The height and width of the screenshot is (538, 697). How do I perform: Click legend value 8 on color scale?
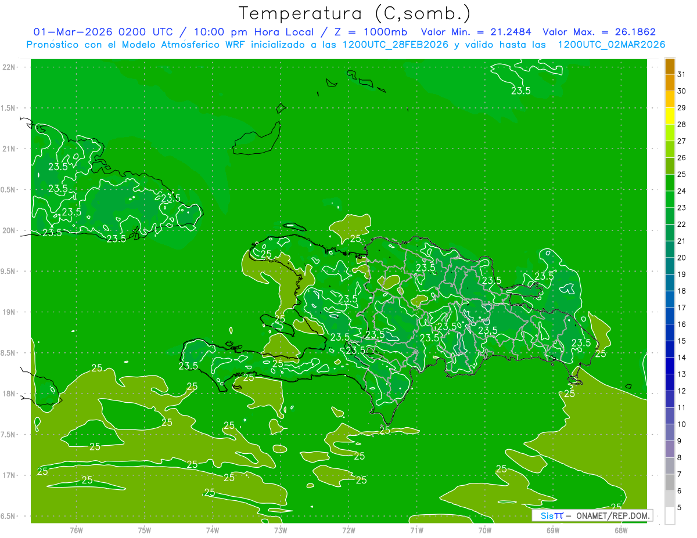point(680,457)
